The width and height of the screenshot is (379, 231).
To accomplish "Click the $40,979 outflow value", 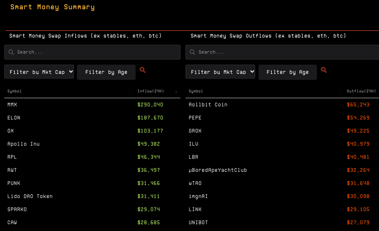I will [358, 144].
